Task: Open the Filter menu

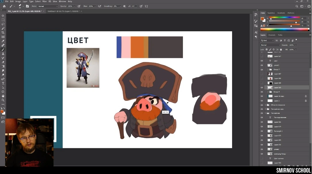Action: coord(44,1)
